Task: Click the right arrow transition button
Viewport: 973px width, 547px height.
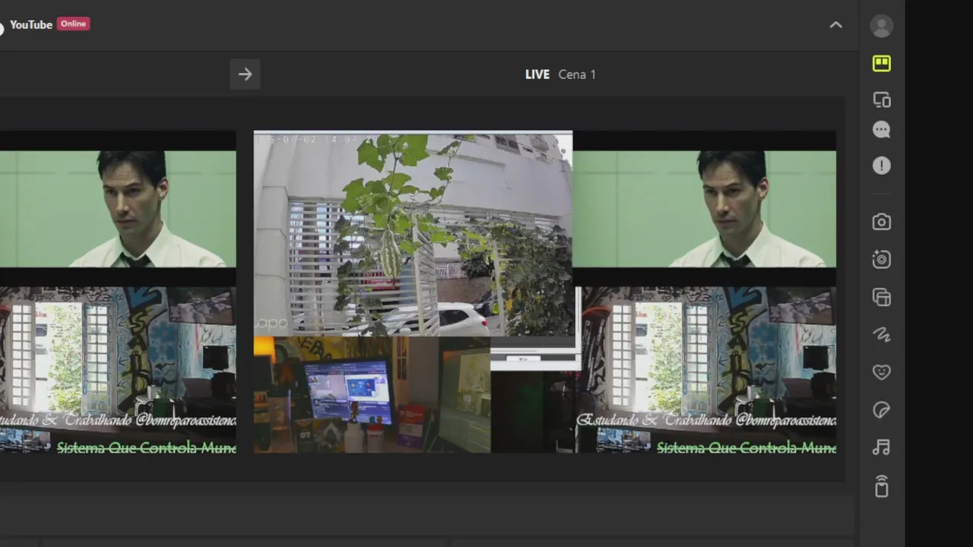Action: tap(245, 74)
